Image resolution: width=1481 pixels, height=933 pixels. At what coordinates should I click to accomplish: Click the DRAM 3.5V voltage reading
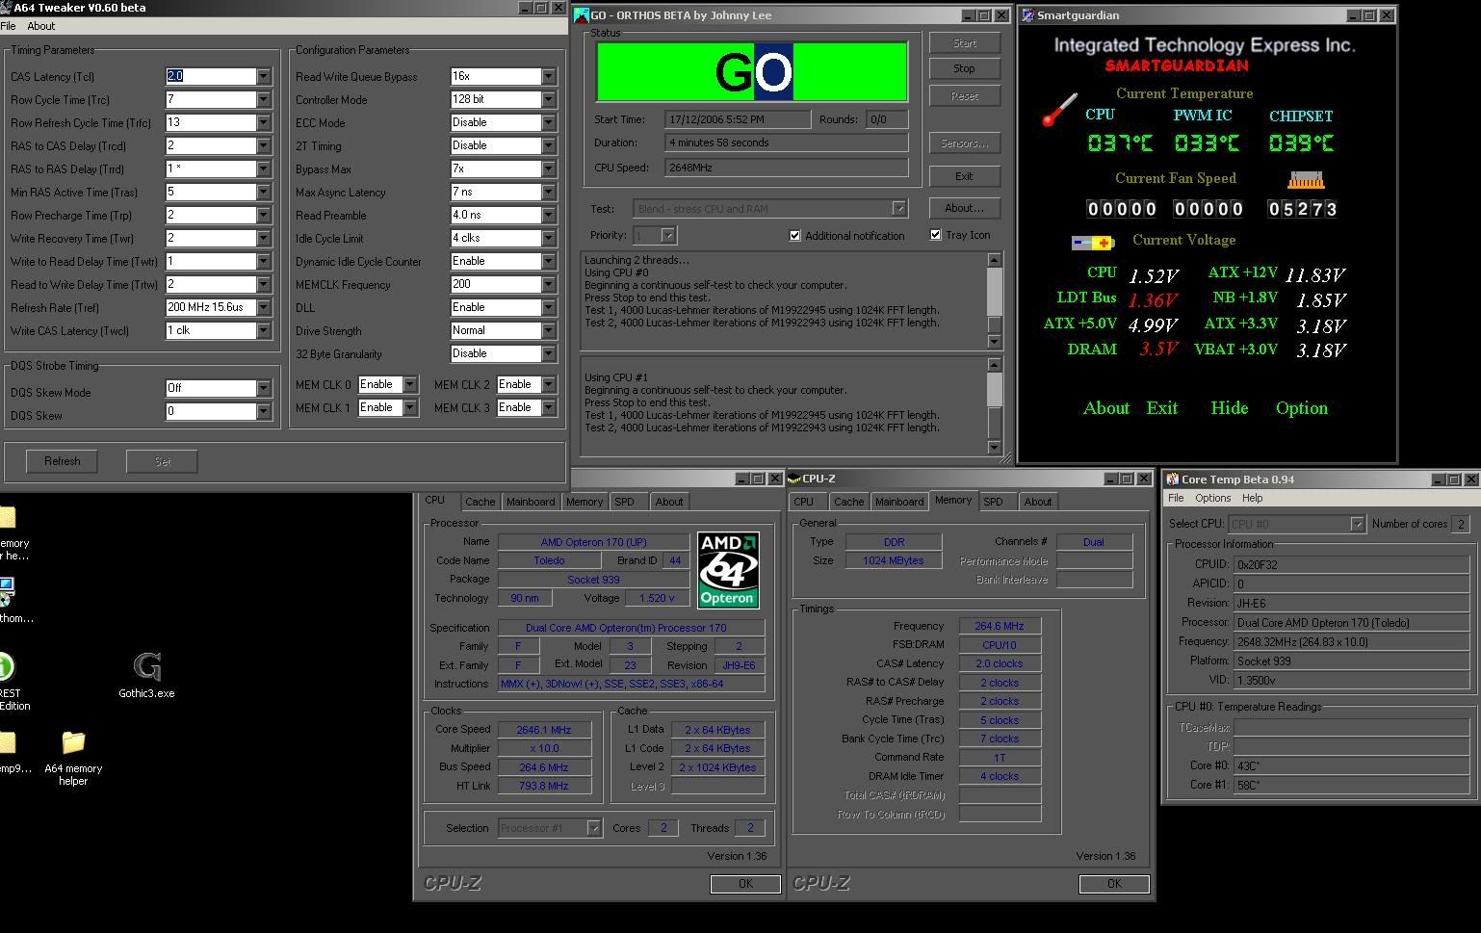(x=1157, y=349)
